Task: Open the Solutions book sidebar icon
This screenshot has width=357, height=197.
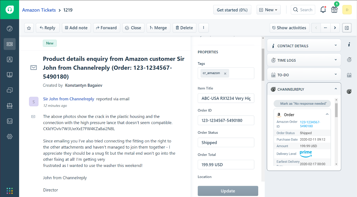Action: pyautogui.click(x=10, y=75)
